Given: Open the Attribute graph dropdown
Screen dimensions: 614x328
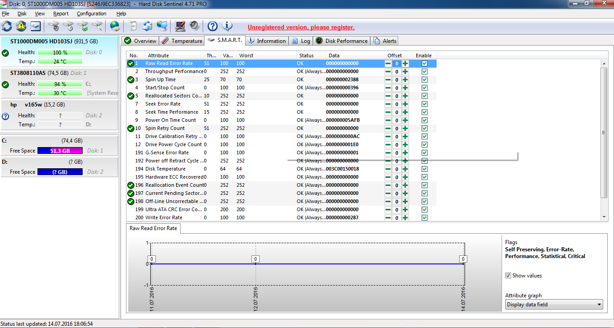Looking at the screenshot, I should (x=554, y=305).
